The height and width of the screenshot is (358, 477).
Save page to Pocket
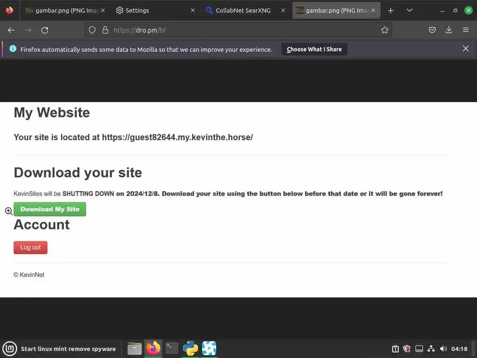[x=432, y=30]
